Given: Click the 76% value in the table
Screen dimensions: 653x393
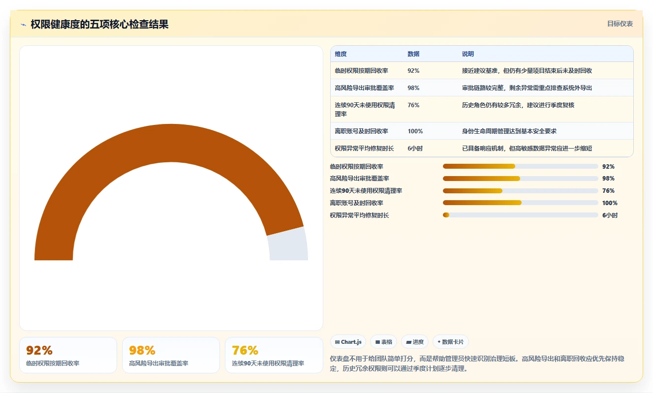Looking at the screenshot, I should coord(413,105).
